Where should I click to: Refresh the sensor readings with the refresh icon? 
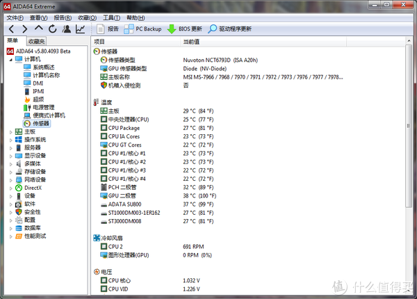pyautogui.click(x=53, y=29)
